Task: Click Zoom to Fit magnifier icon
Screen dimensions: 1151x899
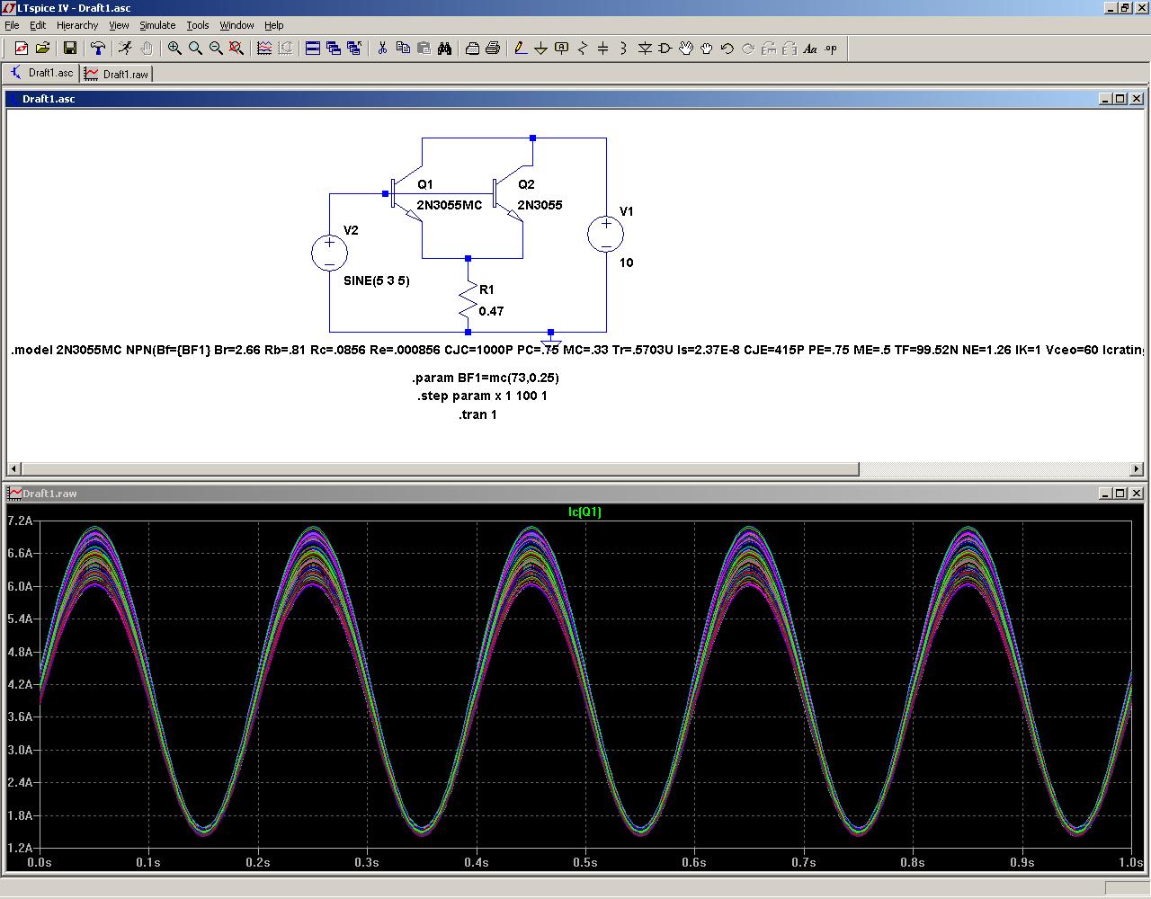Action: coord(236,49)
